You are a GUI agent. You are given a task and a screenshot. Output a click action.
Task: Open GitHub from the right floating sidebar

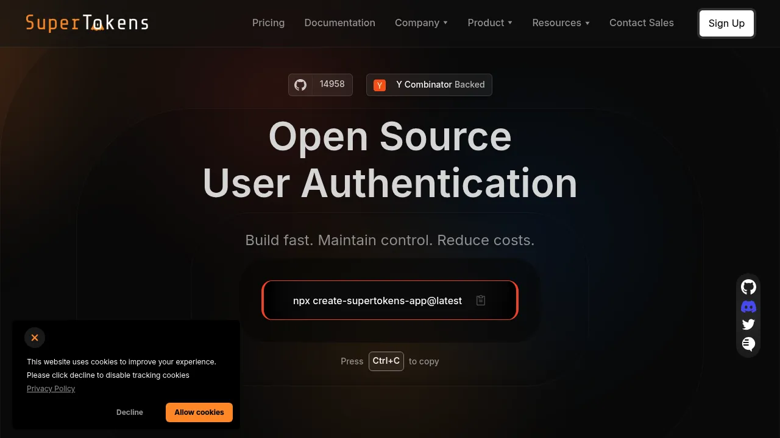click(x=748, y=287)
